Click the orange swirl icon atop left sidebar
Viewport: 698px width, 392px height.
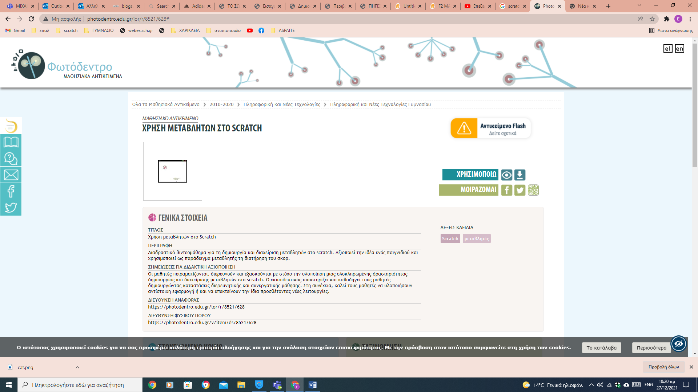11,126
